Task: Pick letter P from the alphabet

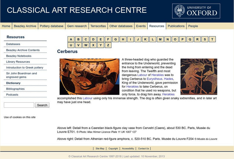Action: click(x=183, y=39)
